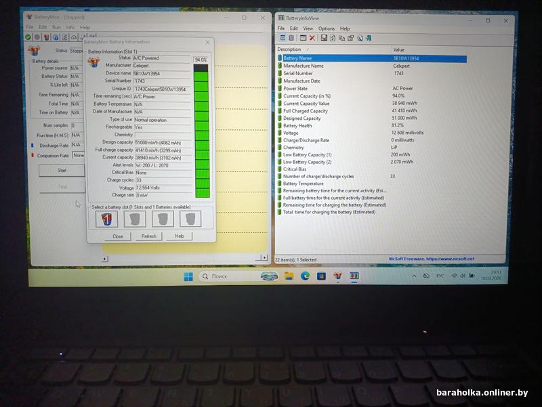The image size is (542, 407).
Task: Open BatteryInfoView File menu
Action: (x=281, y=28)
